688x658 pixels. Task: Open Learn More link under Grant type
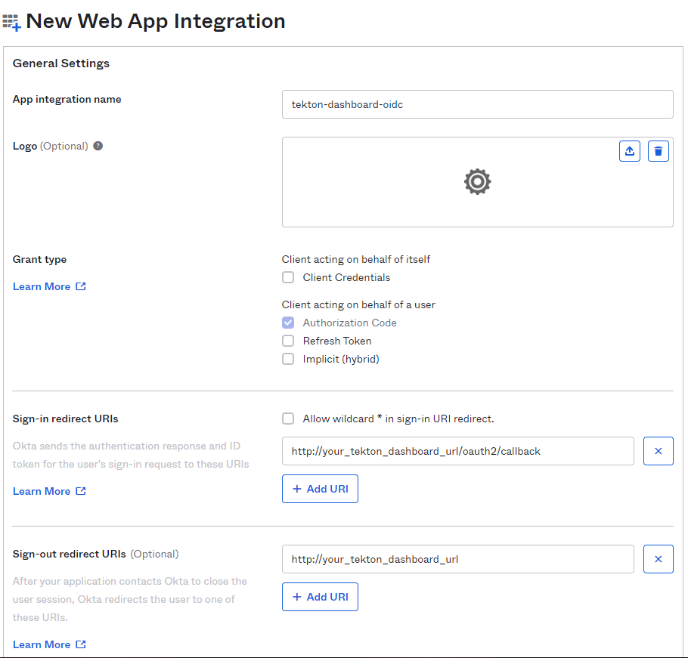(x=49, y=286)
